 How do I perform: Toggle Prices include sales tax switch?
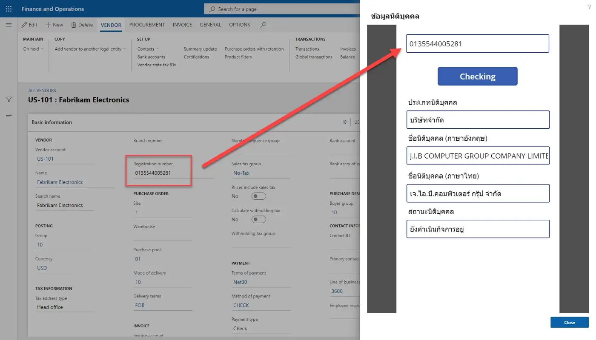[259, 196]
